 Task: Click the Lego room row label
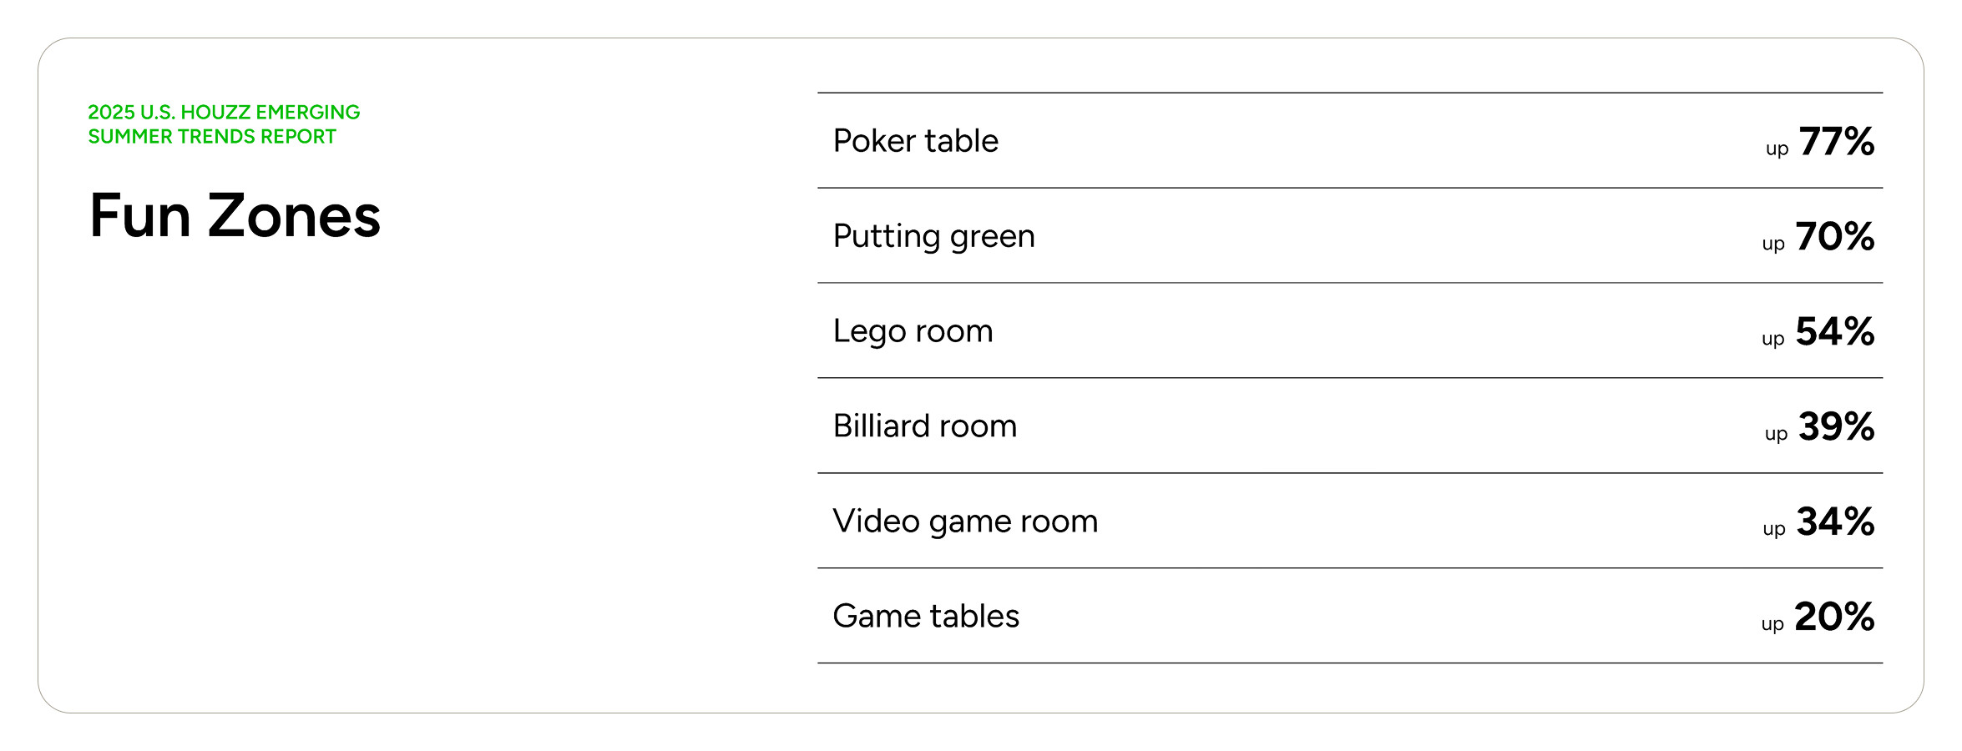tap(913, 331)
